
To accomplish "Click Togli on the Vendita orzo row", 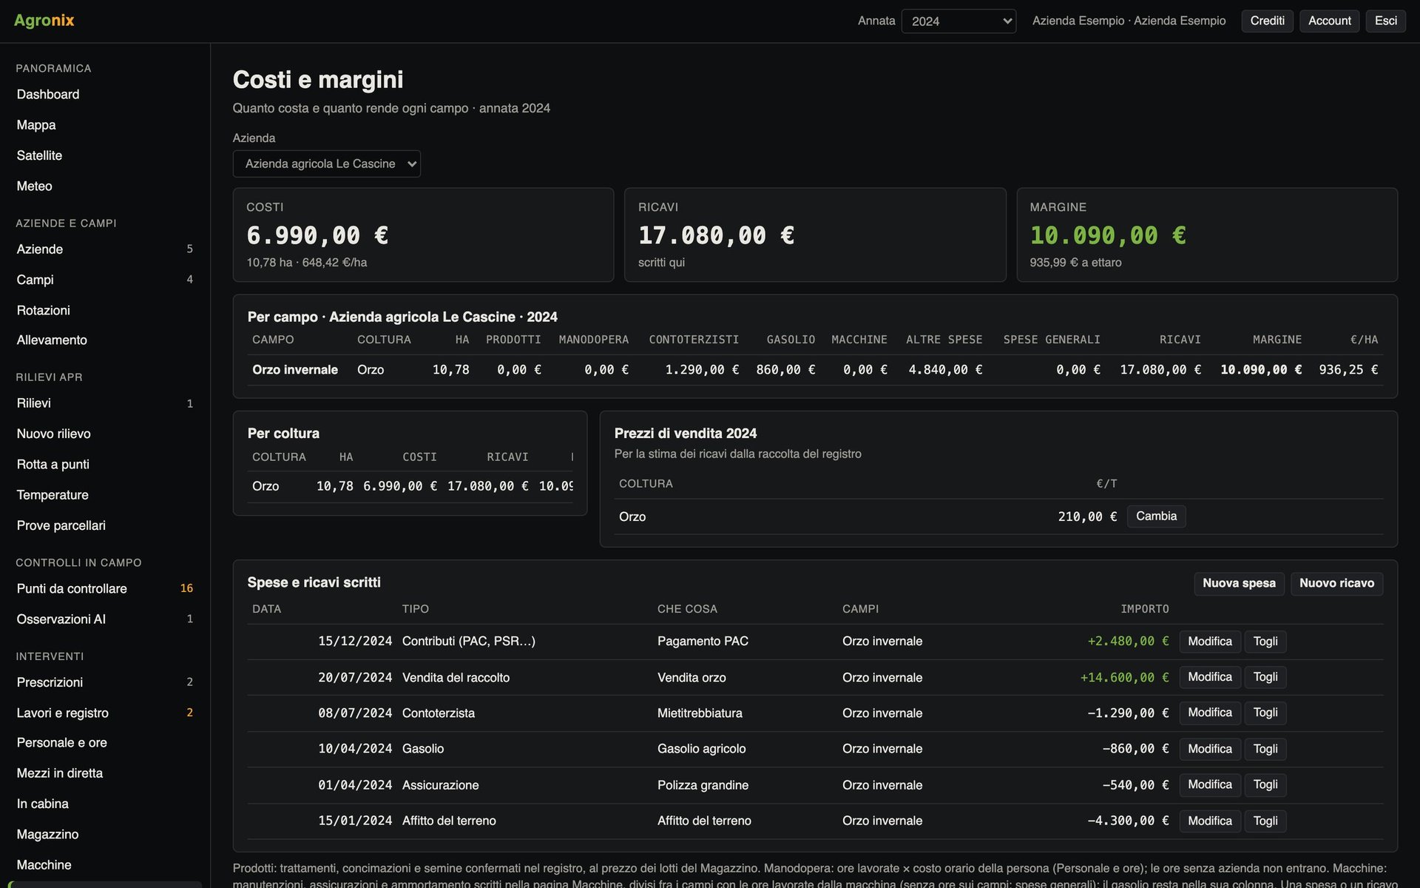I will pos(1265,677).
